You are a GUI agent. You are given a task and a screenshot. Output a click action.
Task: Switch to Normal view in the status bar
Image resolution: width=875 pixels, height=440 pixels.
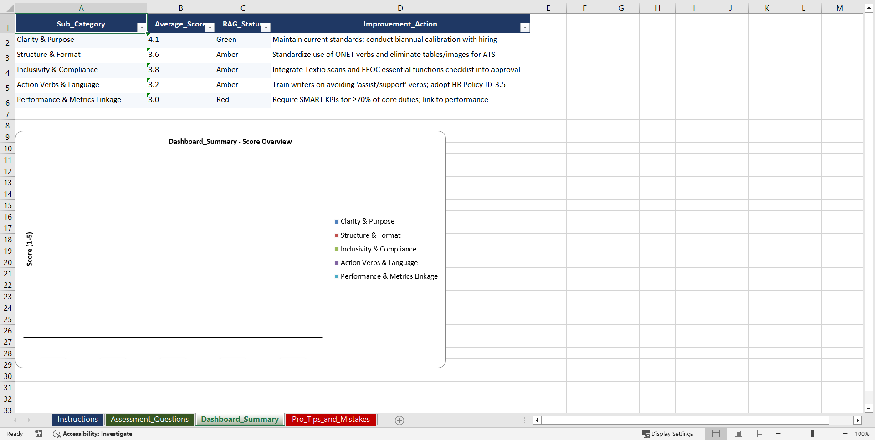716,434
